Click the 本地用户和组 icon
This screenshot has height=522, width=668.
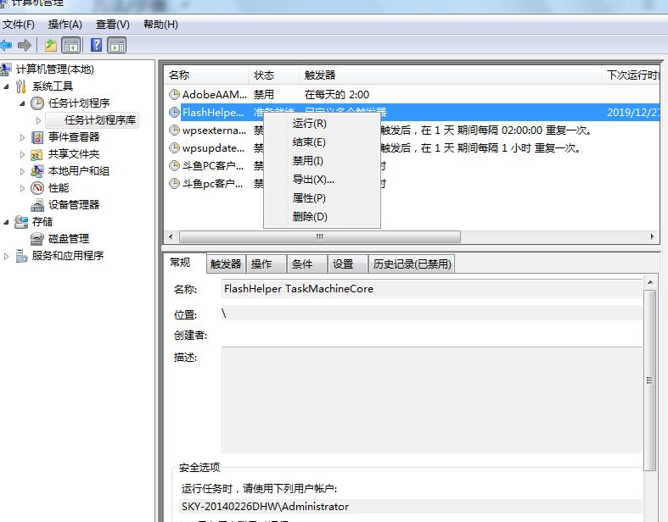37,171
